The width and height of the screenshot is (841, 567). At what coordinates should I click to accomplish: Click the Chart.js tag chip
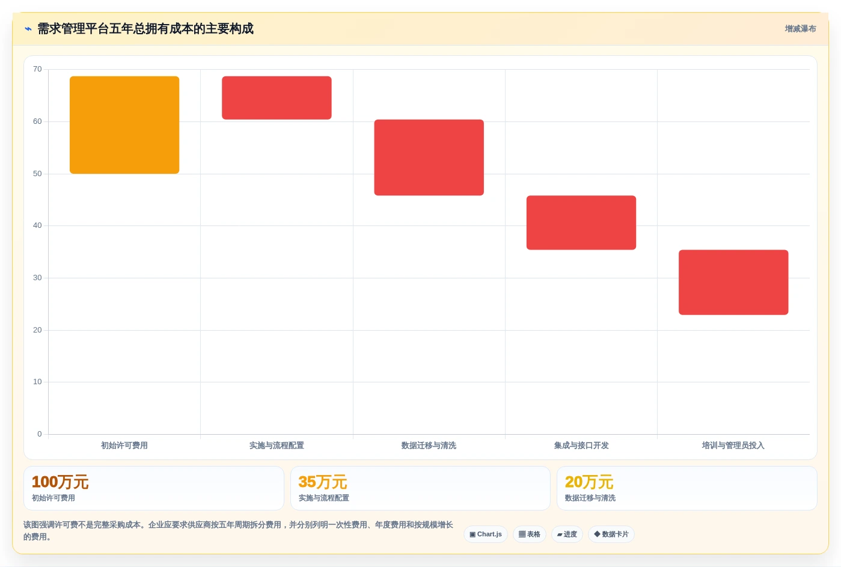coord(486,534)
